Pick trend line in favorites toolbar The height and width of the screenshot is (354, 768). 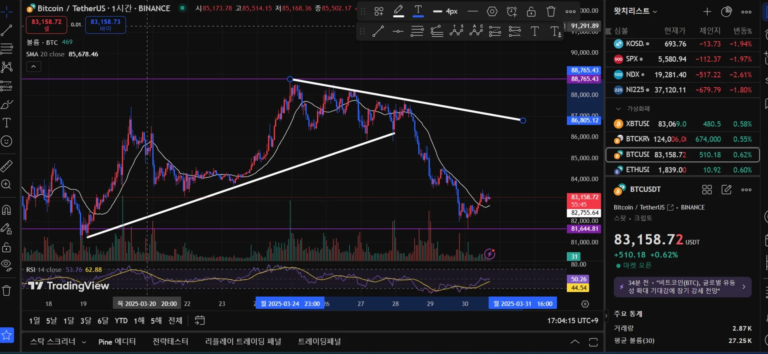[x=378, y=31]
